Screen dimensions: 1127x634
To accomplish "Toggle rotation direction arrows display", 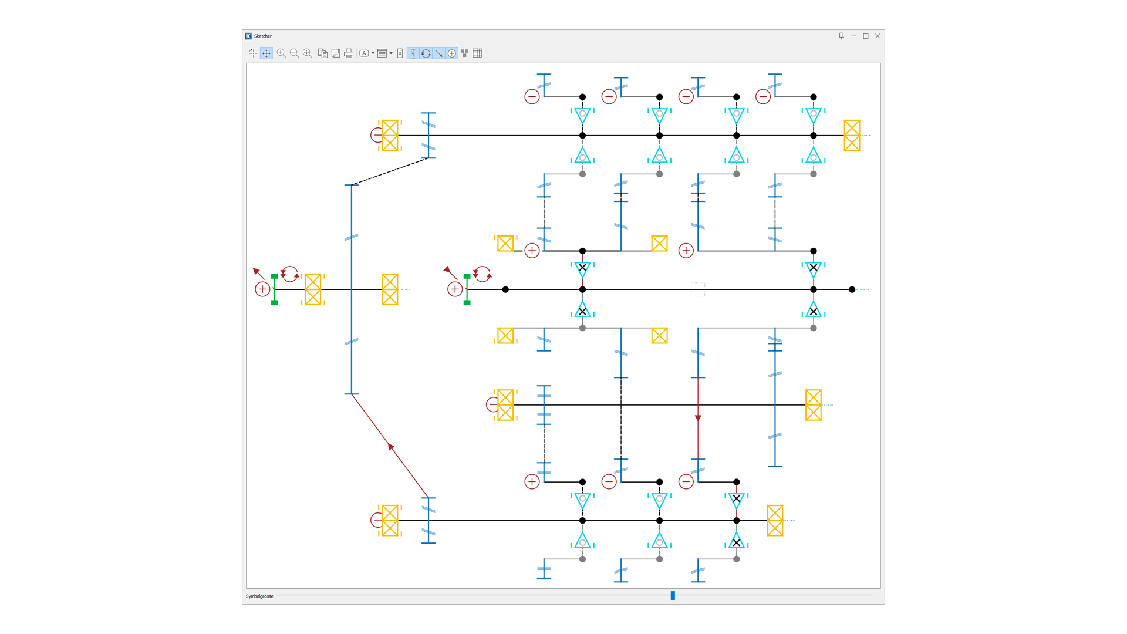I will coord(426,53).
